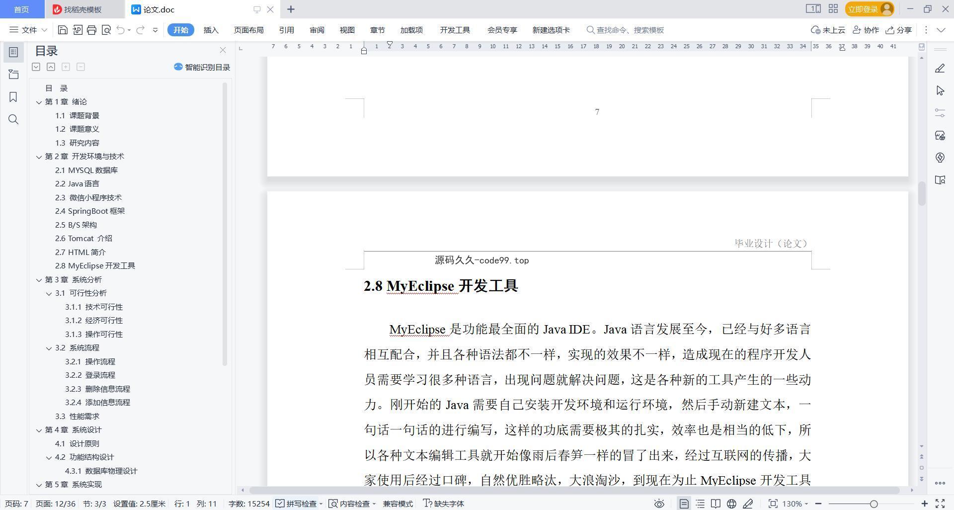Click the horizontal document scrollbar

574,490
